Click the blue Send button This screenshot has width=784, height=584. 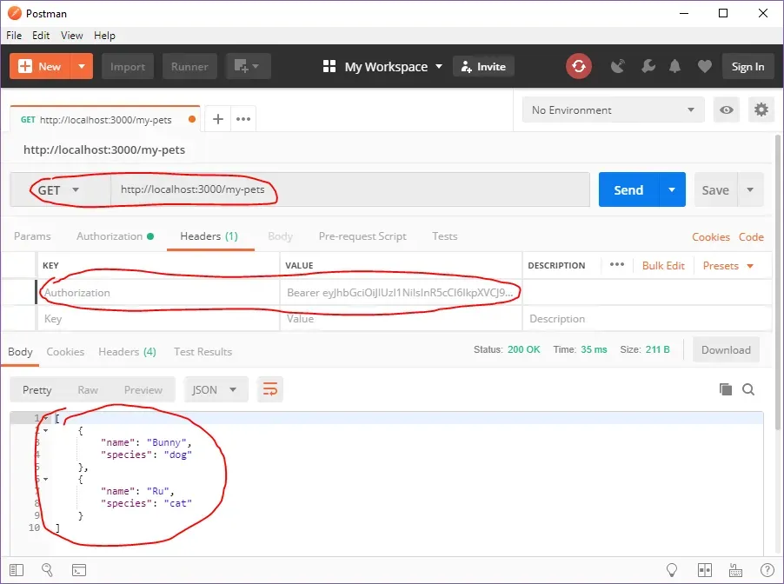pyautogui.click(x=628, y=190)
